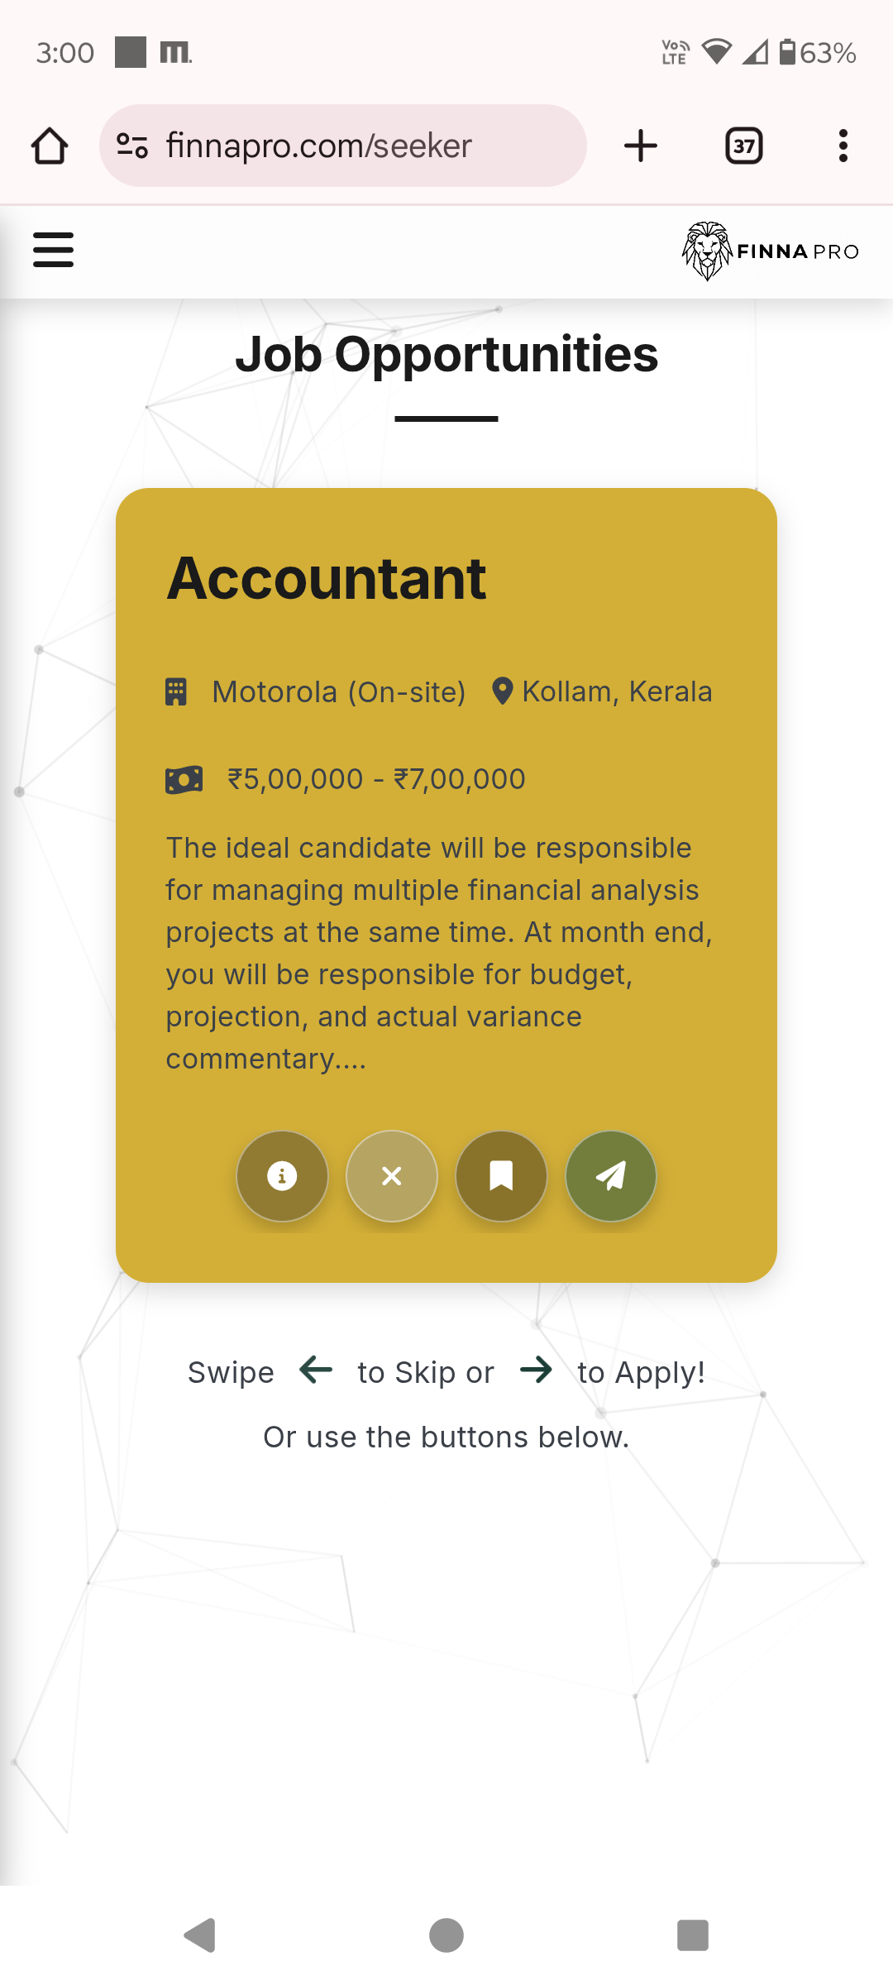Open a new browser tab

click(641, 146)
